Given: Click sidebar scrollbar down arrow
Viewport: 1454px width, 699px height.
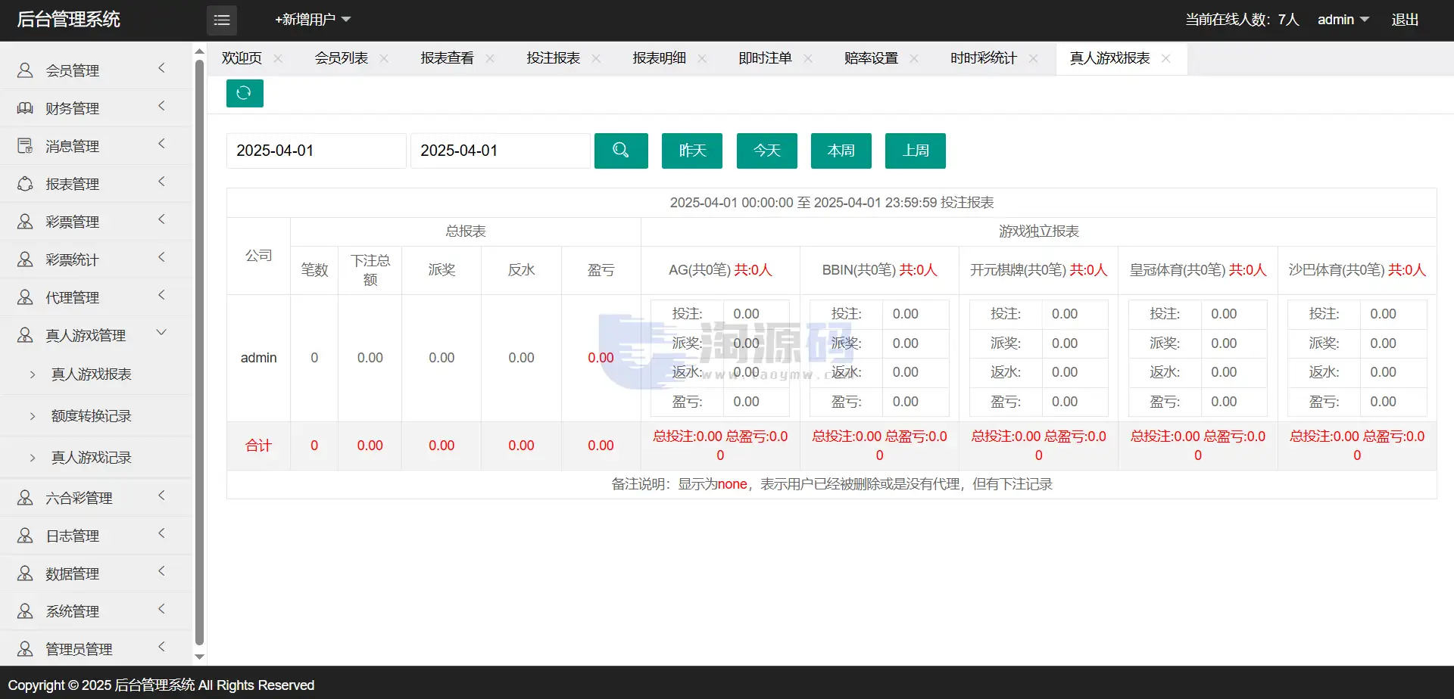Looking at the screenshot, I should coord(200,657).
